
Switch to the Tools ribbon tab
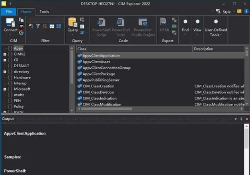coord(44,12)
